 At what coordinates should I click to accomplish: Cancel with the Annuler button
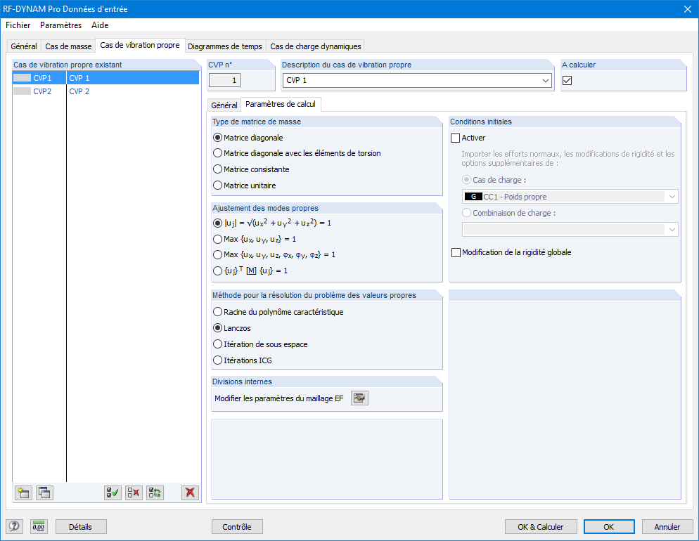(x=667, y=527)
